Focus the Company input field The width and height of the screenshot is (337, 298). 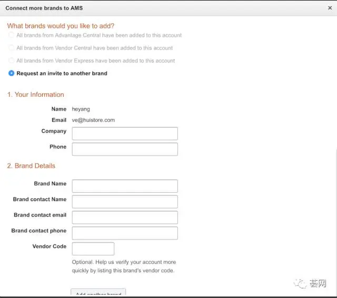[x=125, y=133]
